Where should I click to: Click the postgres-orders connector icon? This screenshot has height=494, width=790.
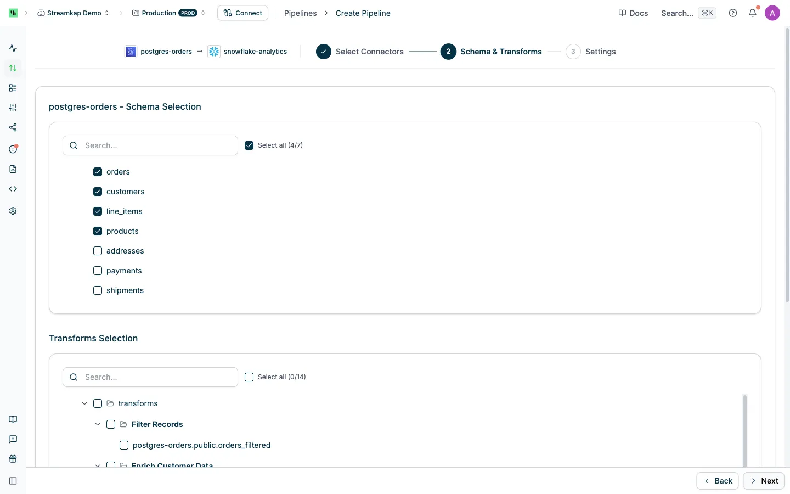(x=131, y=52)
